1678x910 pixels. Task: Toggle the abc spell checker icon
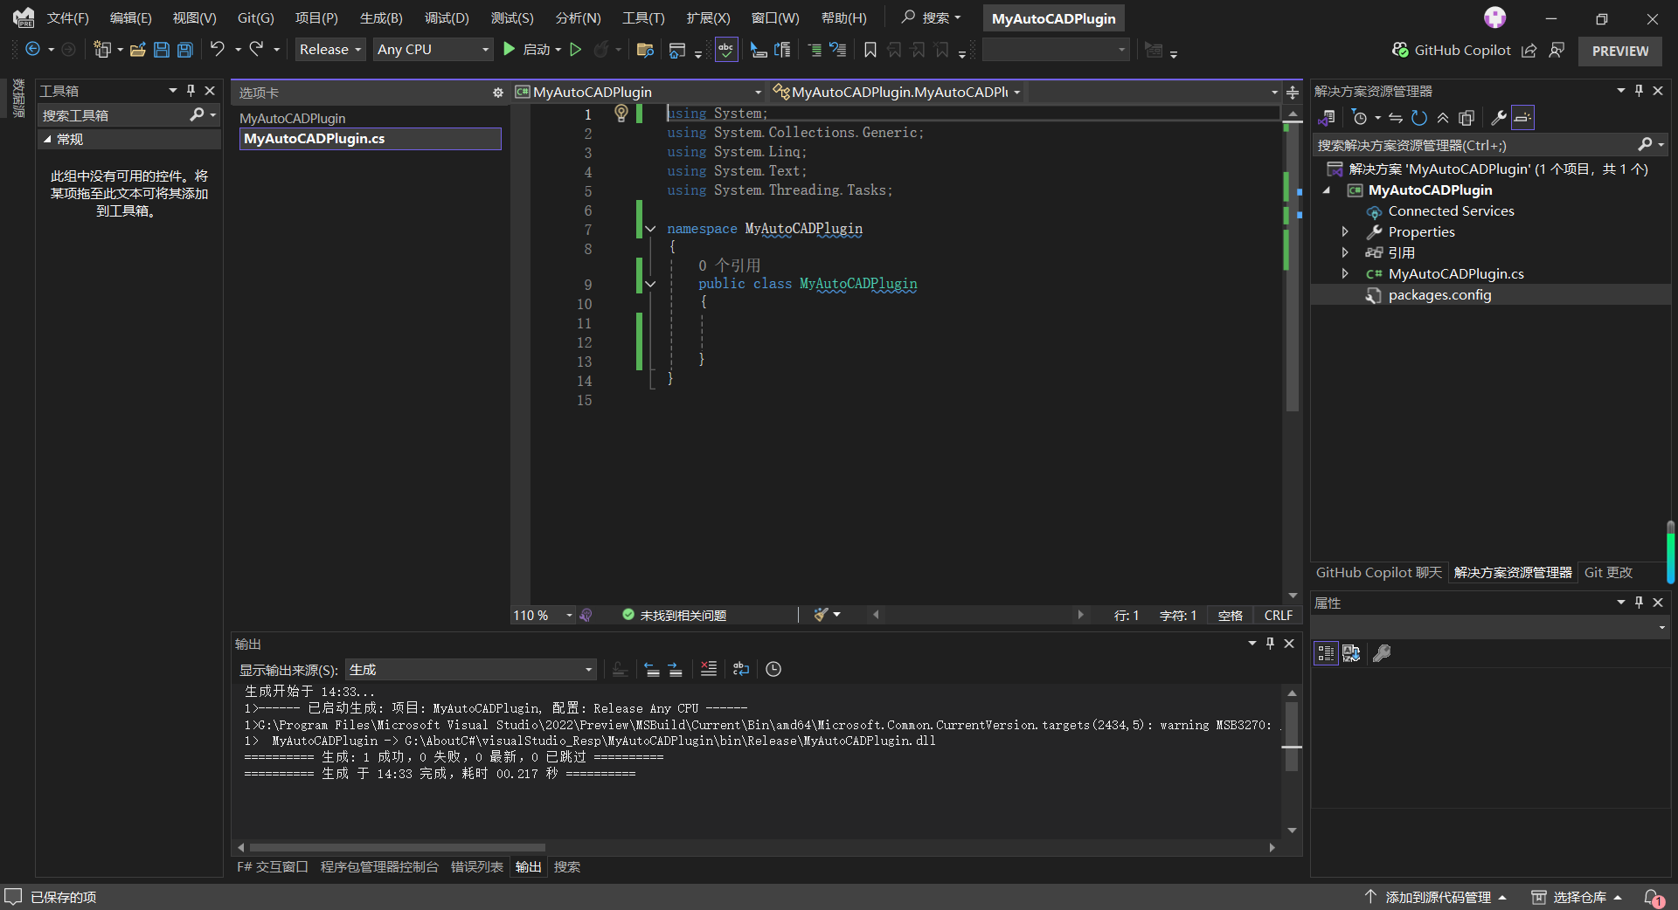coord(726,50)
